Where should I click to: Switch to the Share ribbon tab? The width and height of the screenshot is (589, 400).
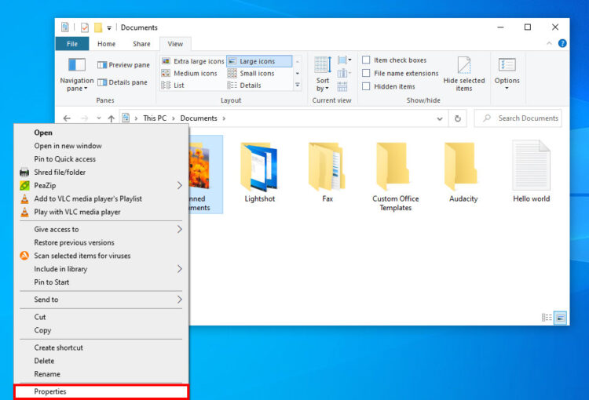click(x=141, y=44)
